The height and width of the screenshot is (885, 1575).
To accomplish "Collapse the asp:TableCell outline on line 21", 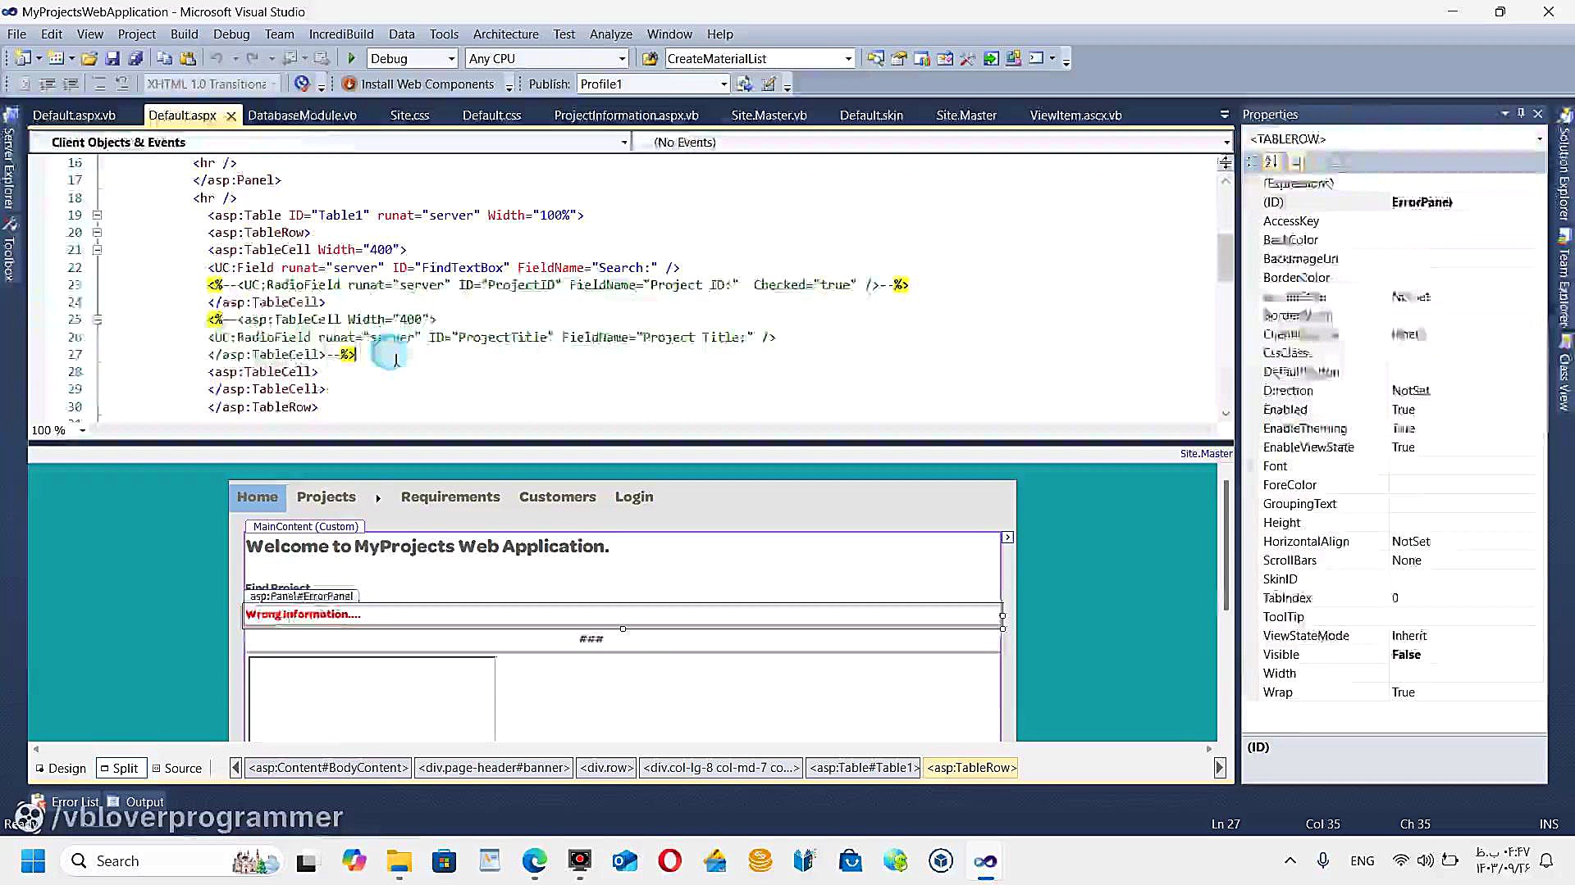I will point(97,249).
